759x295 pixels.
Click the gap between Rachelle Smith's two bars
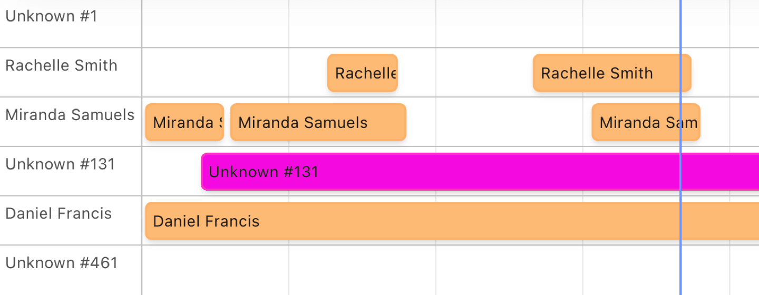[465, 73]
